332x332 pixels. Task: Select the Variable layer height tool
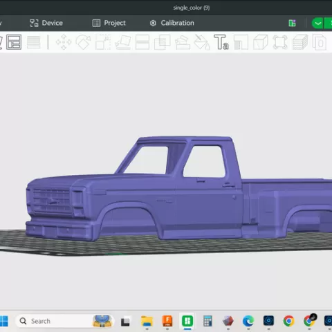(x=34, y=42)
